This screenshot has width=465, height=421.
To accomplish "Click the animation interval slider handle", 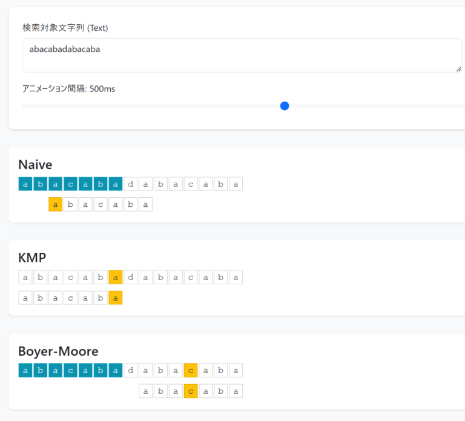I will click(x=285, y=106).
